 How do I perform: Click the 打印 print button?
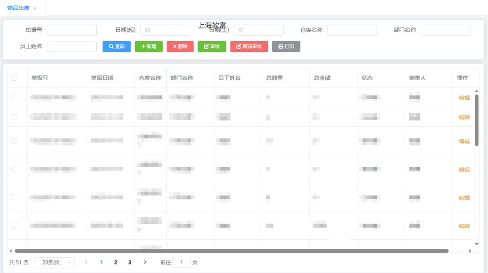(286, 46)
